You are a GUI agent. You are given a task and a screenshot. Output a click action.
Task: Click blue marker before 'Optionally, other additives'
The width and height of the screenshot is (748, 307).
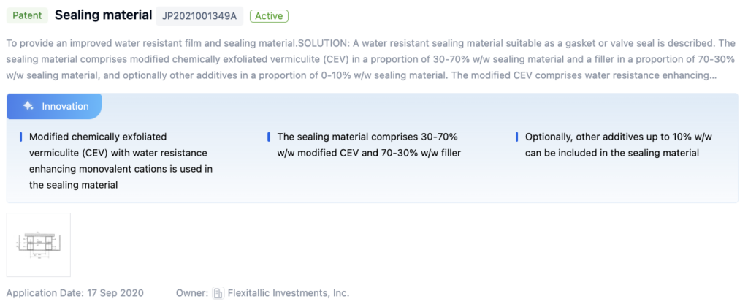pos(516,137)
